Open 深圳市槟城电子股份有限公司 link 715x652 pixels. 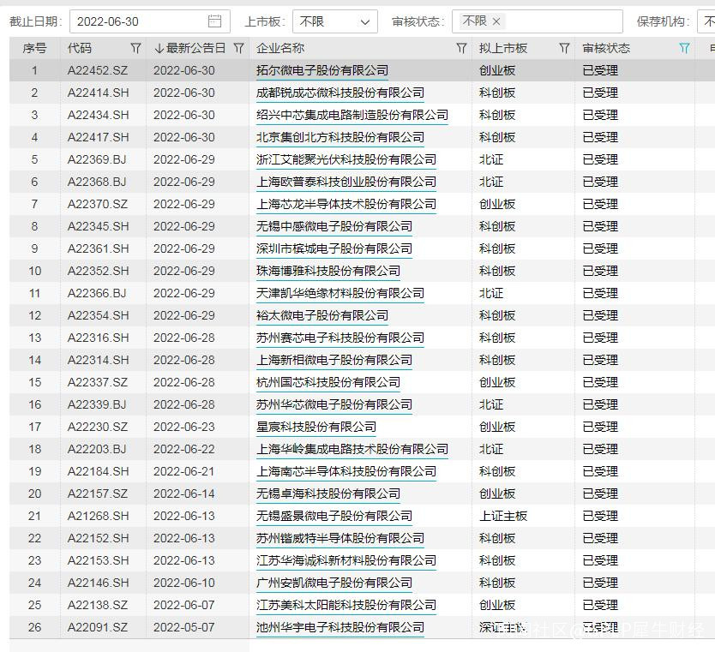[334, 248]
